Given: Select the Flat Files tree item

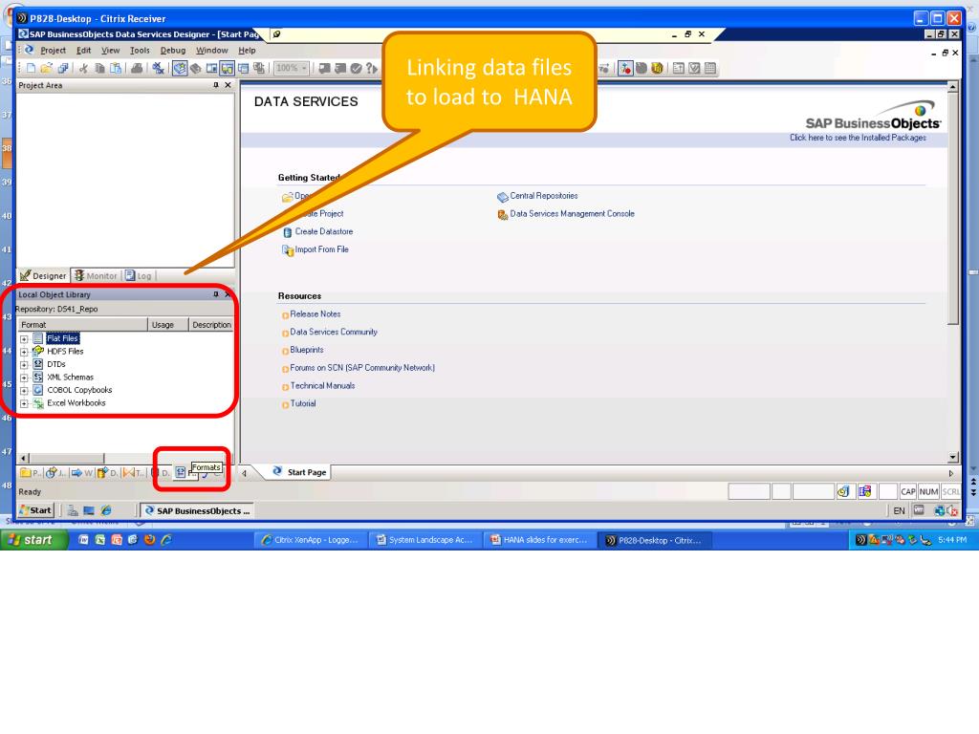Looking at the screenshot, I should 62,338.
